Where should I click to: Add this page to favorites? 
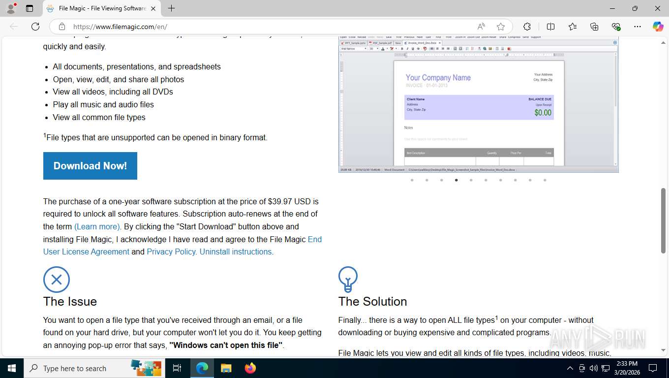pos(501,27)
